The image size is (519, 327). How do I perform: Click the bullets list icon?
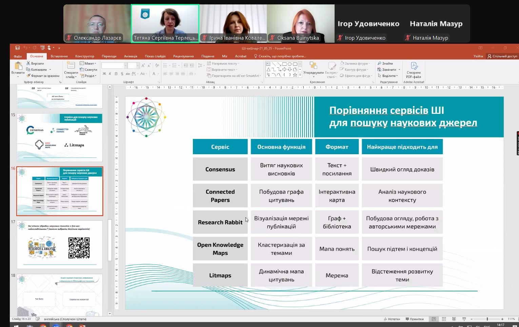point(165,65)
